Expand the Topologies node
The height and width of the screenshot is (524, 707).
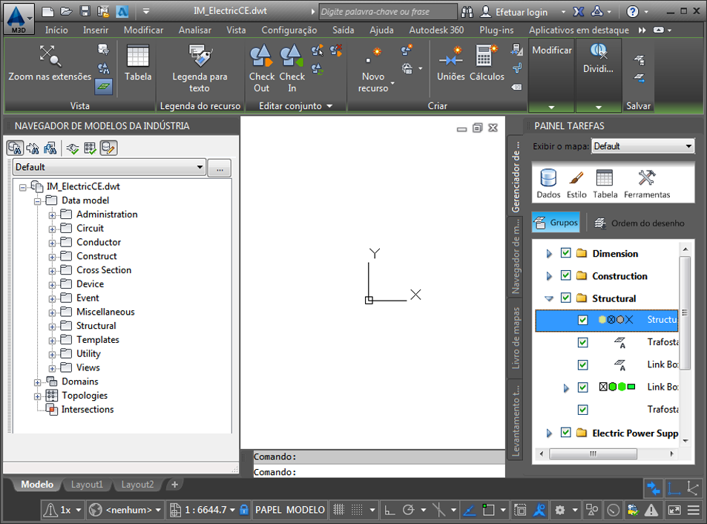37,396
